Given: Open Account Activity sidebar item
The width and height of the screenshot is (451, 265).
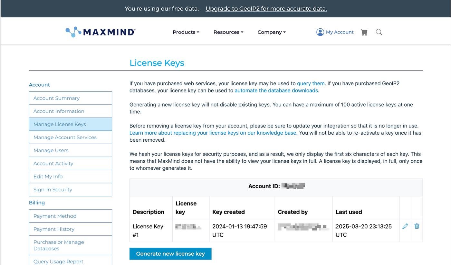Looking at the screenshot, I should (x=71, y=164).
